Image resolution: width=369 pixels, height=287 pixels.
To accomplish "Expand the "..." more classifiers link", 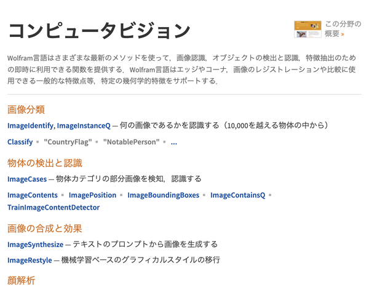I will [174, 143].
